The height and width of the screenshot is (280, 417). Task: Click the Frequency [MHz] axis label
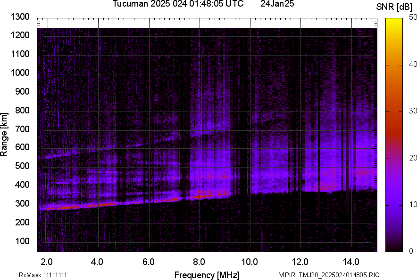(x=207, y=275)
